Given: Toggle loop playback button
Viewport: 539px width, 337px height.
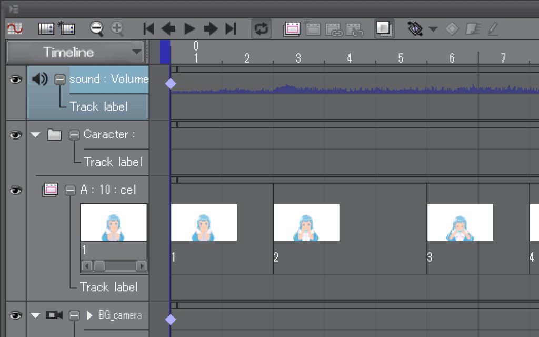Looking at the screenshot, I should (261, 28).
